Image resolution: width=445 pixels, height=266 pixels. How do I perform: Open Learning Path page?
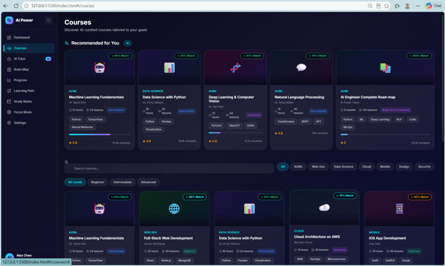29,91
